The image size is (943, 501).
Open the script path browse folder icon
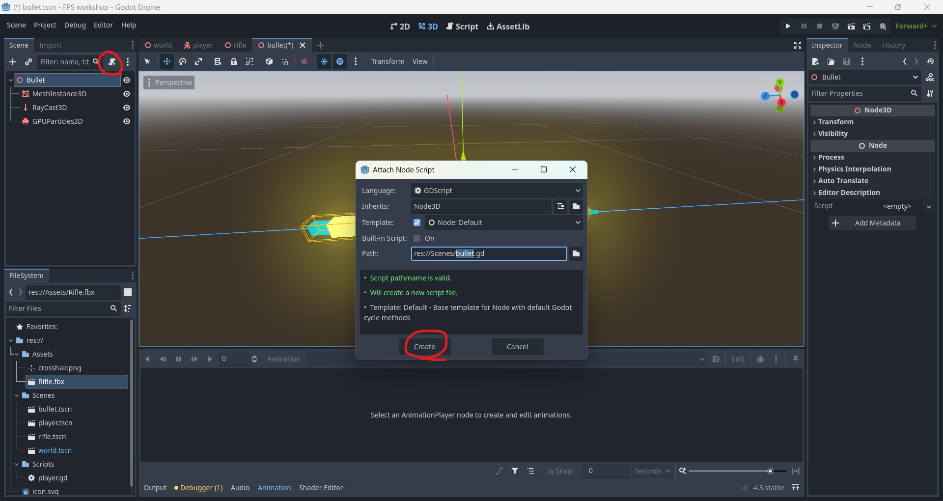576,253
